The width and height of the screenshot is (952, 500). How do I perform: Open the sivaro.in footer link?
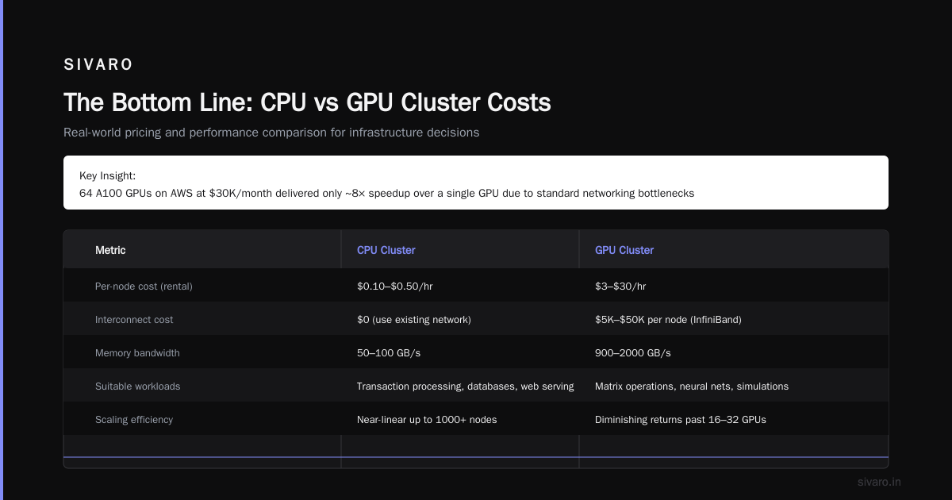(x=879, y=482)
